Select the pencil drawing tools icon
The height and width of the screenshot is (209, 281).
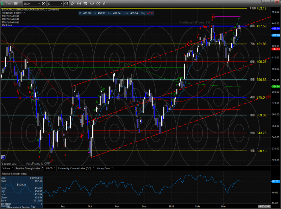(x=72, y=3)
